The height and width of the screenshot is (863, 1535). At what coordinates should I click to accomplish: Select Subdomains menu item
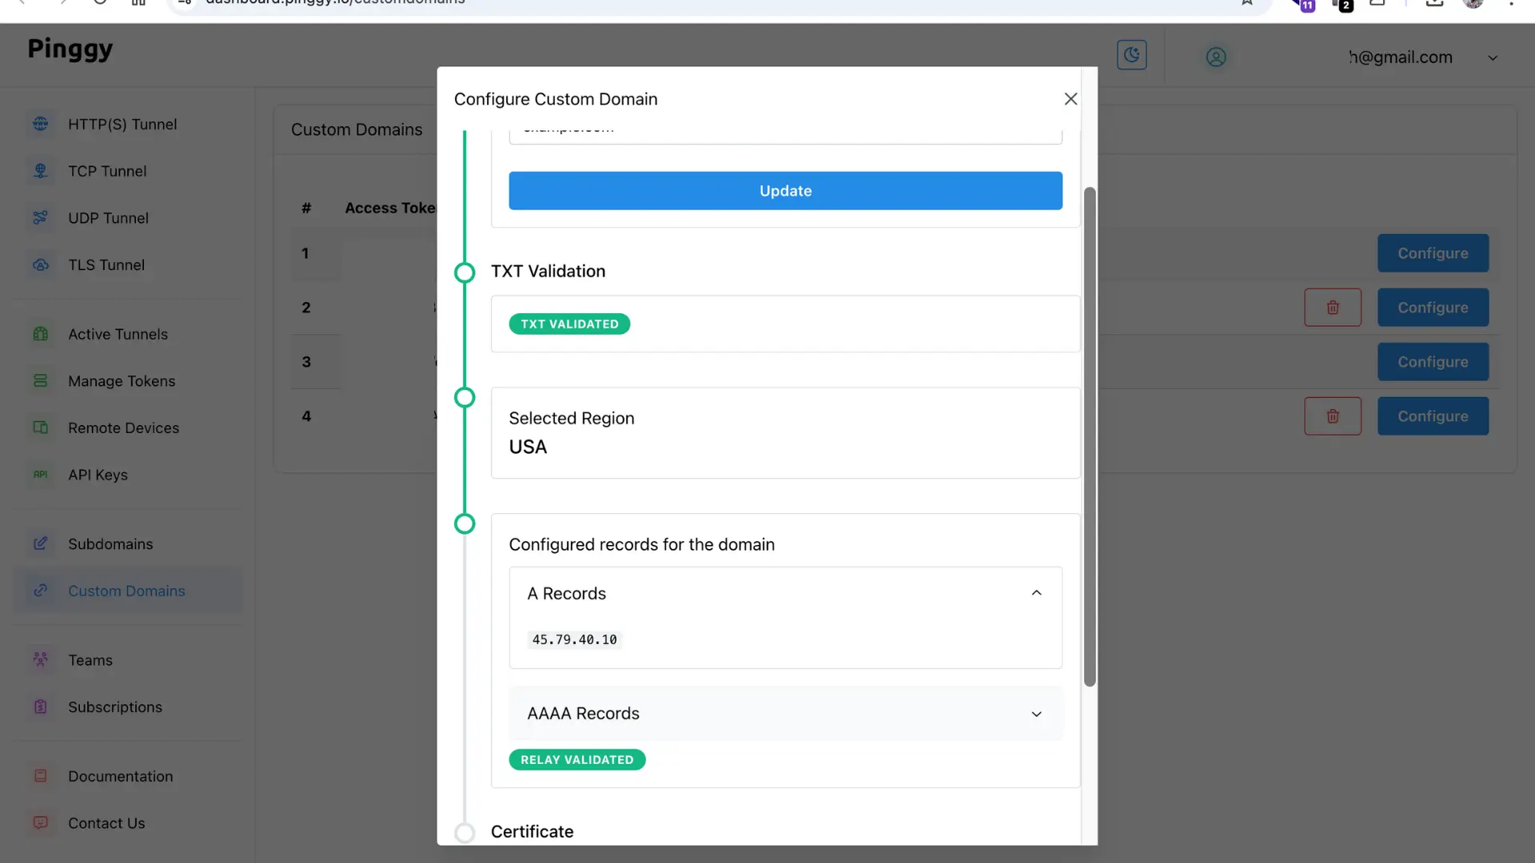(x=110, y=544)
